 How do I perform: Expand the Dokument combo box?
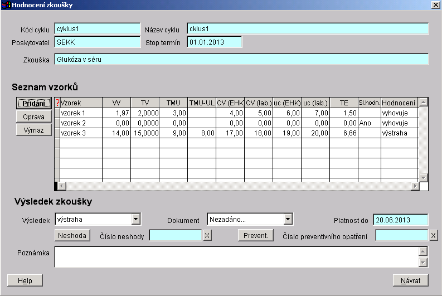pyautogui.click(x=288, y=220)
